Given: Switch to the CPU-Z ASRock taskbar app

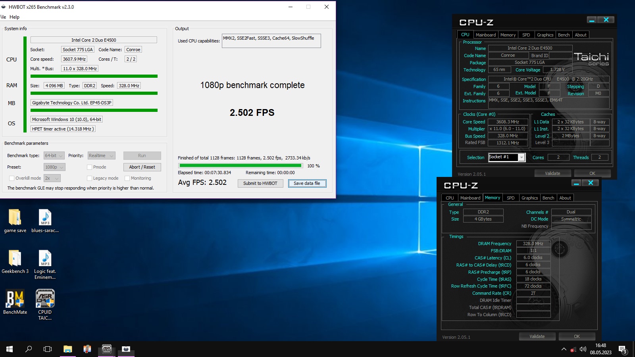Looking at the screenshot, I should [x=107, y=349].
